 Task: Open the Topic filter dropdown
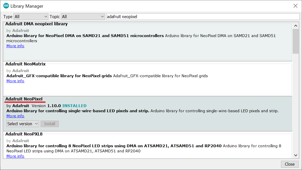click(83, 17)
